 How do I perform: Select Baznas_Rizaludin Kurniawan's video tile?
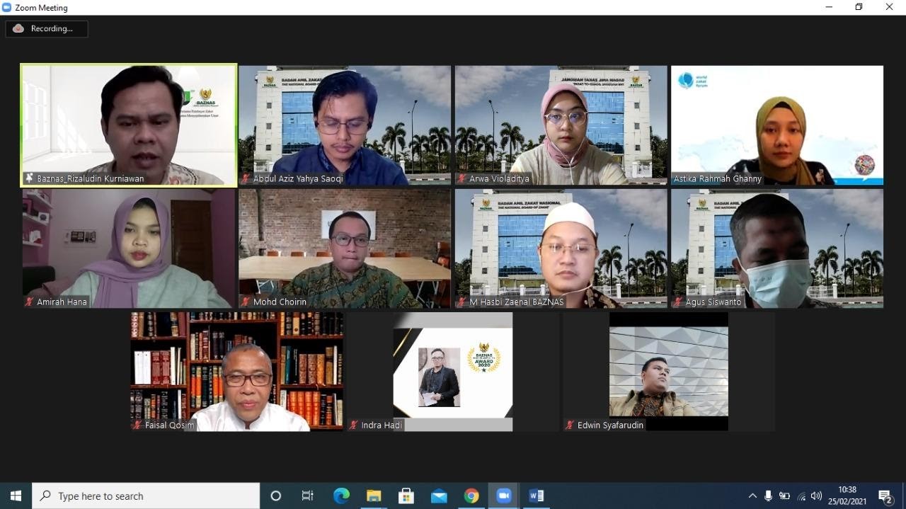(129, 125)
